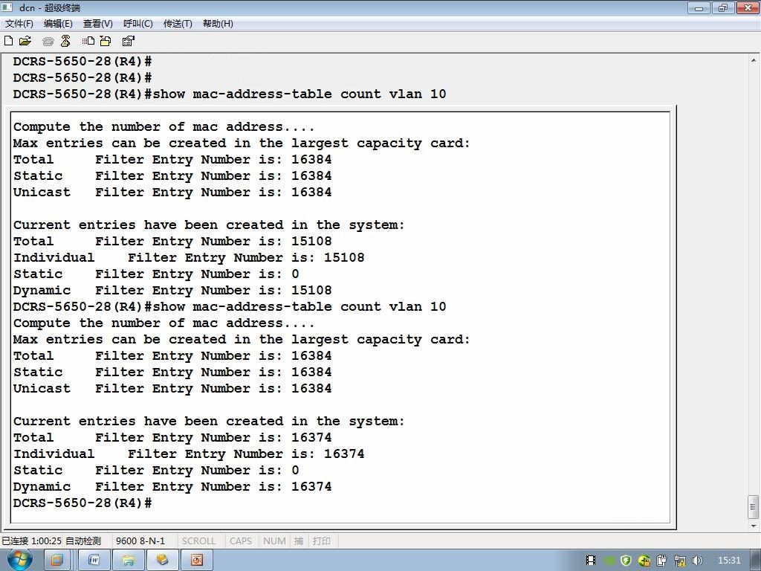This screenshot has height=571, width=761.
Task: Click the Send file toolbar icon
Action: [x=88, y=42]
